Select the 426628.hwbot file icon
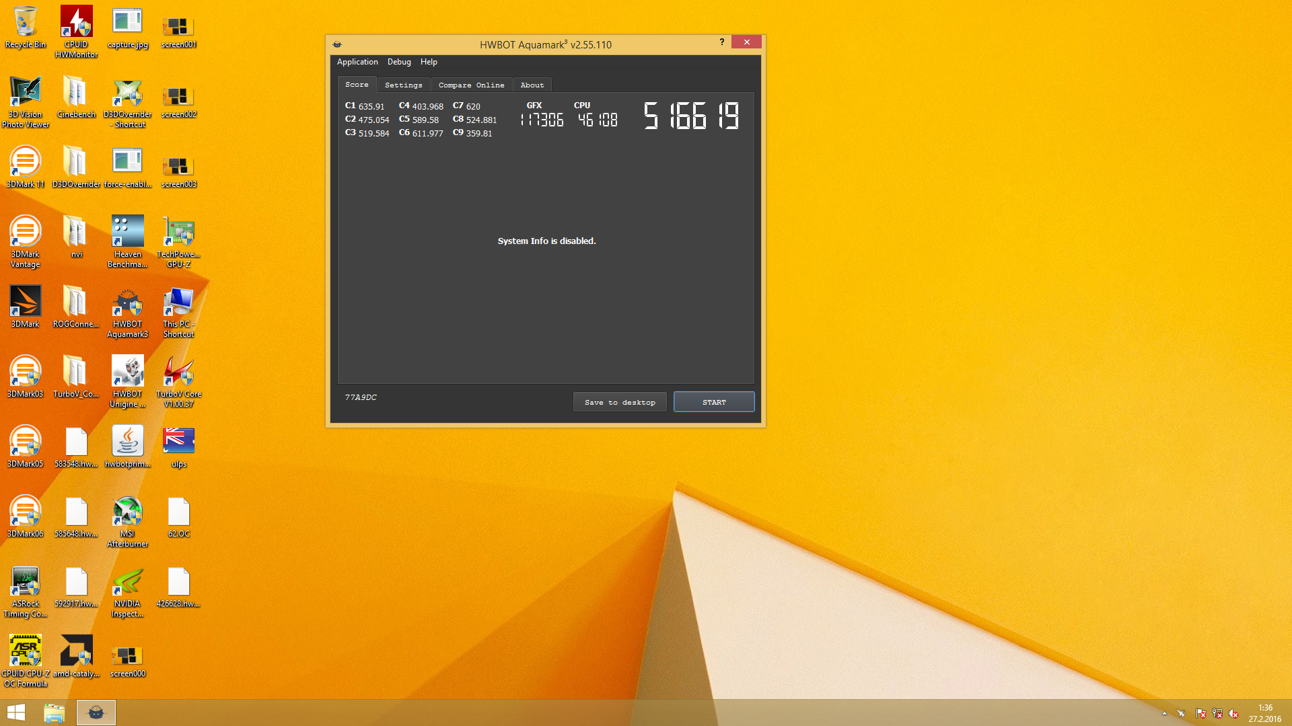This screenshot has width=1292, height=726. 178,587
